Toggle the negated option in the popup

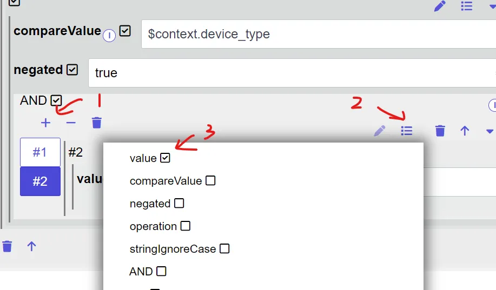pos(179,203)
